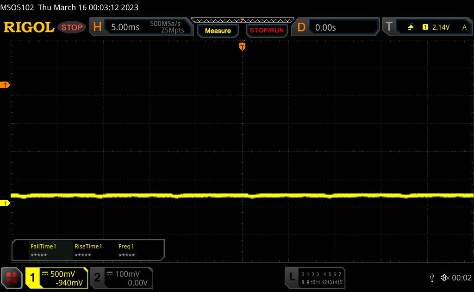Open the red function navigation grid icon
The width and height of the screenshot is (474, 292).
(x=12, y=278)
